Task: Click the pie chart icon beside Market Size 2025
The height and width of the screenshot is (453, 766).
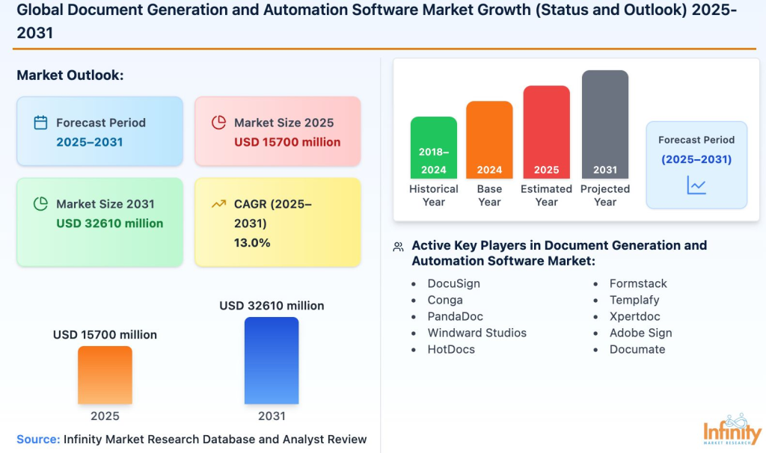Action: coord(218,123)
